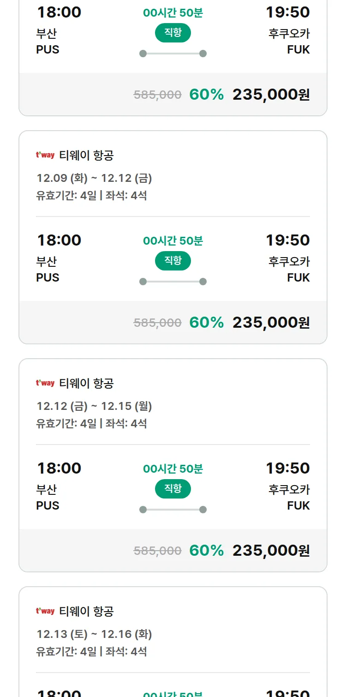
Task: Open 12.13 (토) ~ 12.16 (화) date range
Action: point(94,634)
